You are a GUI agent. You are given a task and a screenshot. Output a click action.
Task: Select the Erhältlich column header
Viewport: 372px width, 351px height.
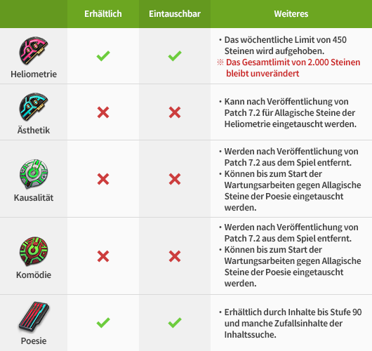point(103,14)
